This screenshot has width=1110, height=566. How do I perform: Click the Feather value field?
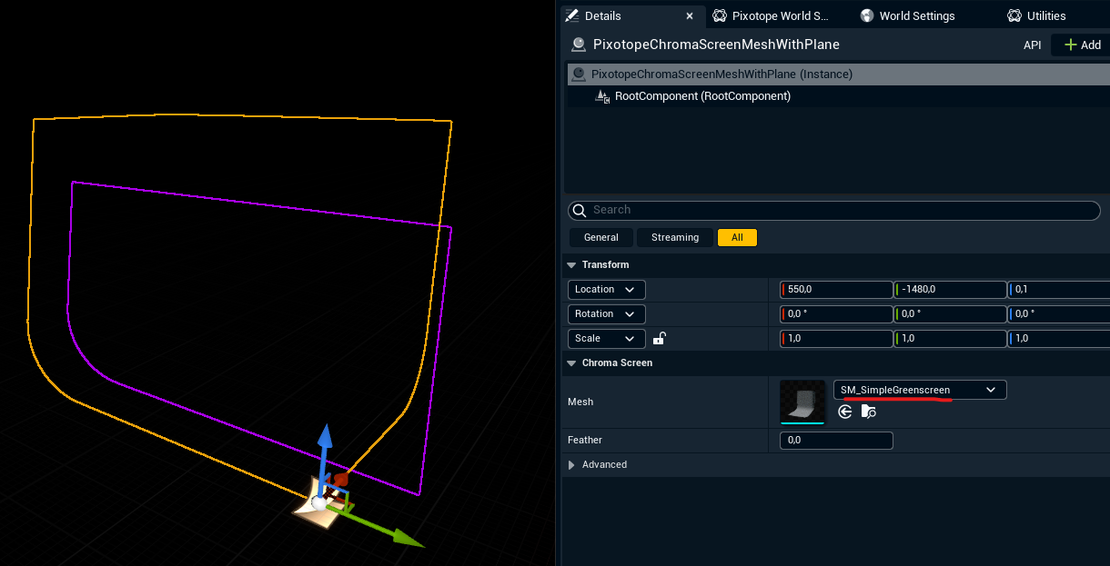(x=836, y=441)
